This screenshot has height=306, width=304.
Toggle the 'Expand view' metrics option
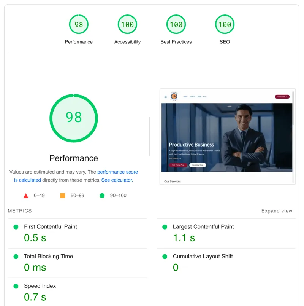[x=277, y=211]
